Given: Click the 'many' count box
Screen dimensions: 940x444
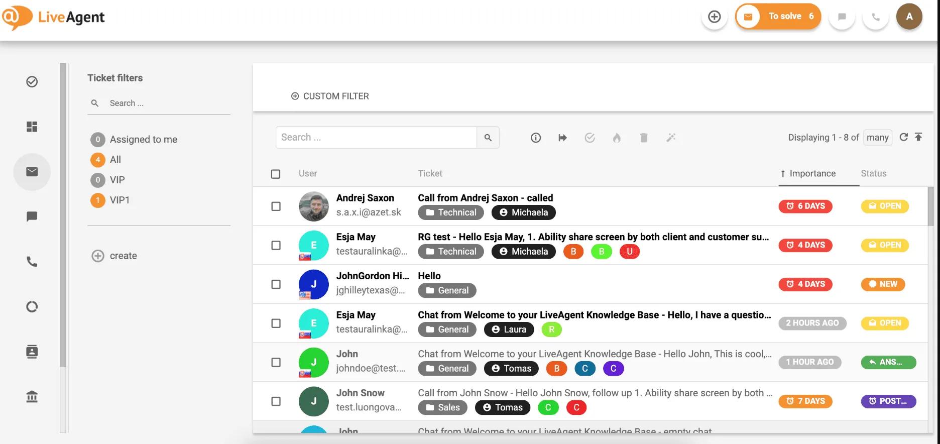Looking at the screenshot, I should click(x=878, y=137).
